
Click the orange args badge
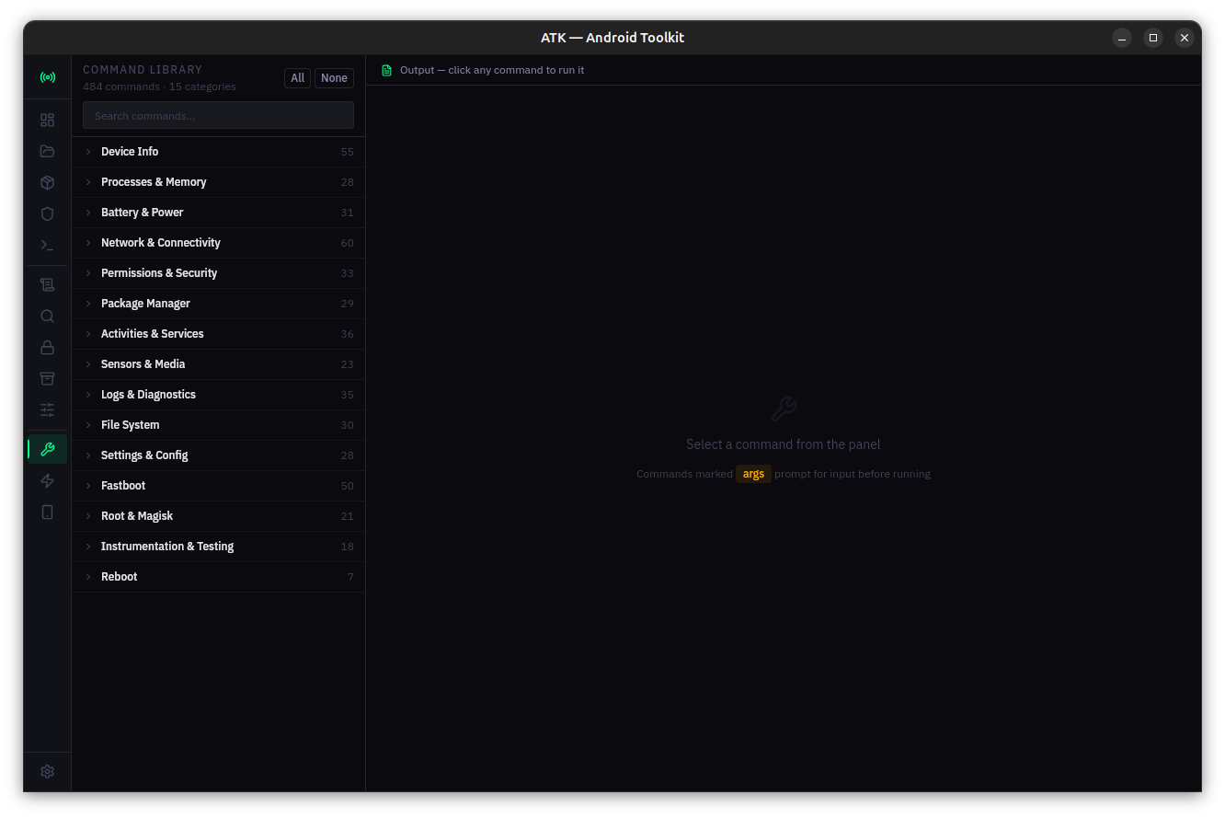tap(753, 474)
